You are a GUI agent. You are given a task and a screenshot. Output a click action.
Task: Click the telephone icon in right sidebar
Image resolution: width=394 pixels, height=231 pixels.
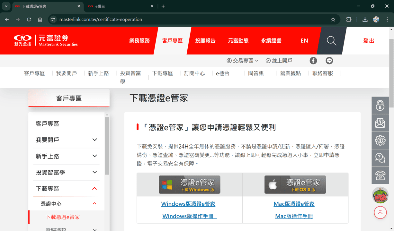[x=380, y=175]
